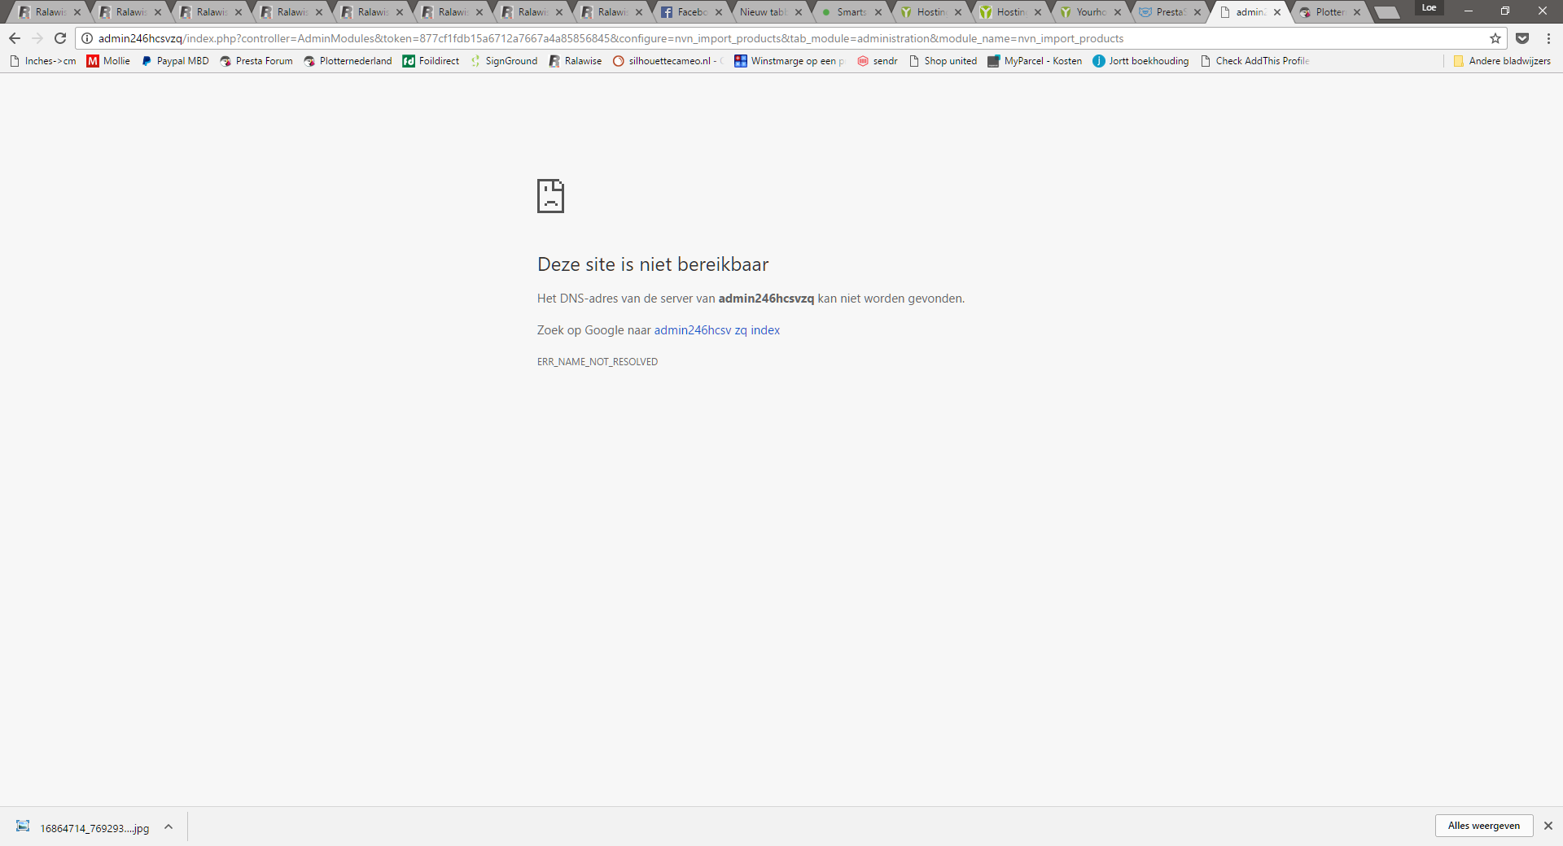Viewport: 1563px width, 846px height.
Task: Close the active admin tab
Action: [1277, 12]
